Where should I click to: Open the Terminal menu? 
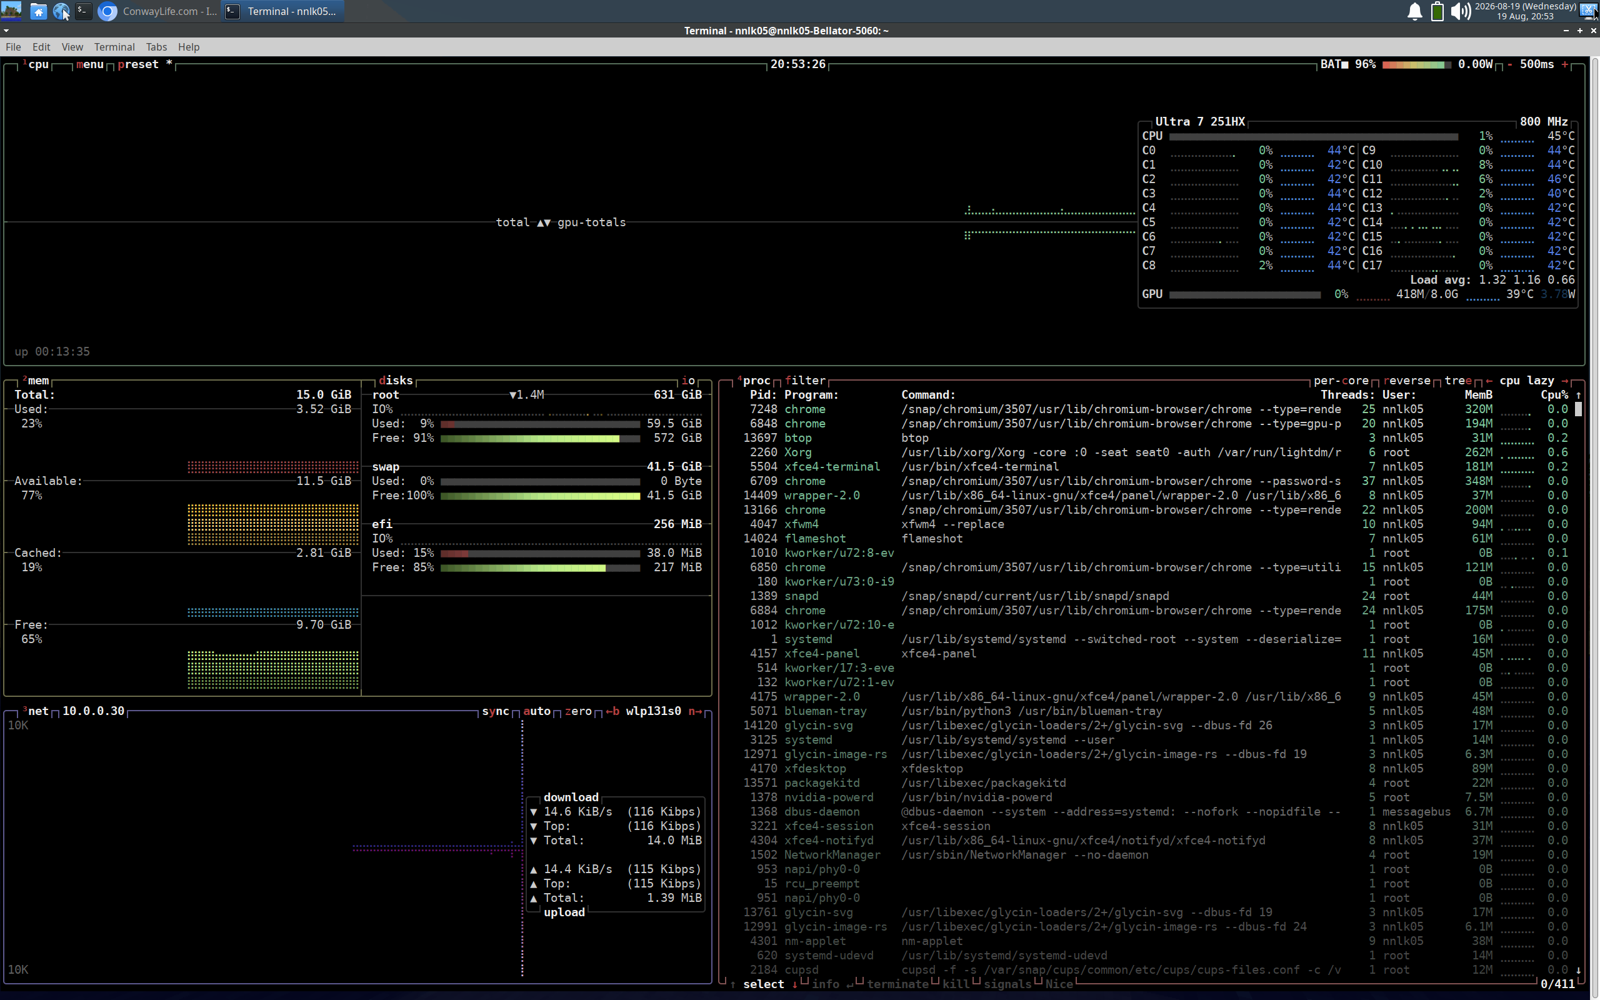tap(114, 47)
